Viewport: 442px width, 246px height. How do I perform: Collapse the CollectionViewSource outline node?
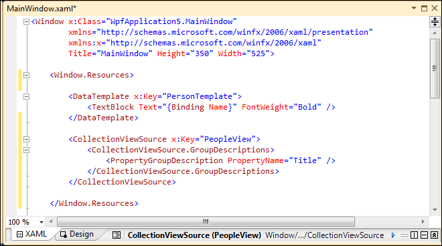pos(26,139)
